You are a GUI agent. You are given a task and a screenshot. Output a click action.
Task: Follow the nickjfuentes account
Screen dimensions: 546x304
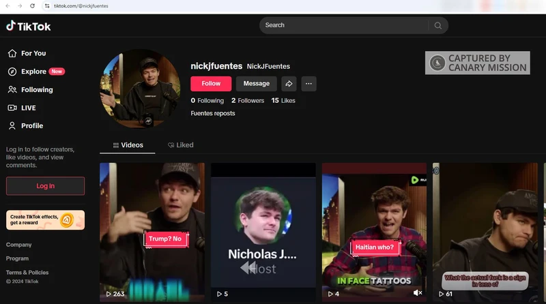click(x=211, y=83)
